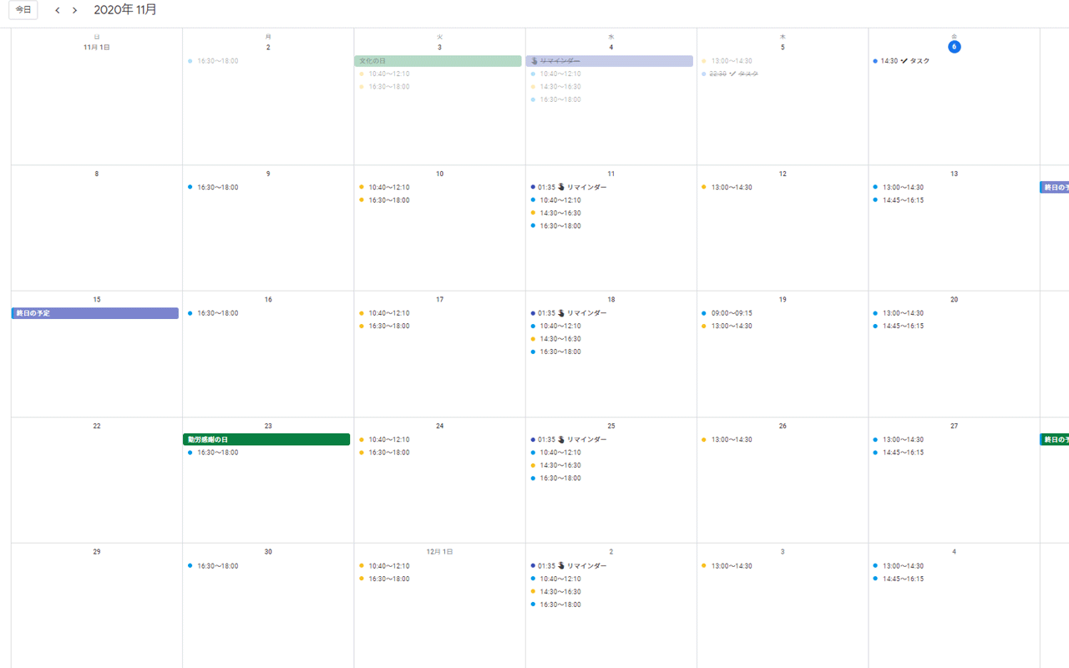Select date number 13
The height and width of the screenshot is (668, 1069).
pos(954,174)
